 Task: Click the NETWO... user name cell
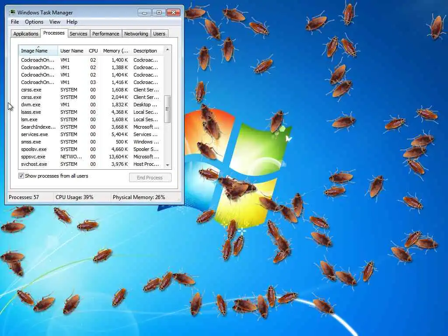pyautogui.click(x=71, y=157)
